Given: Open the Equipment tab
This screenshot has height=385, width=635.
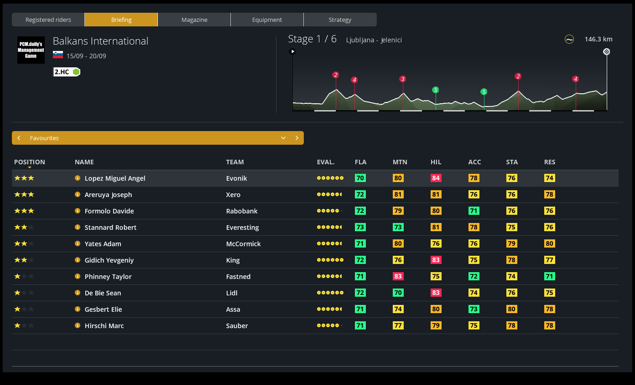Looking at the screenshot, I should (x=267, y=20).
